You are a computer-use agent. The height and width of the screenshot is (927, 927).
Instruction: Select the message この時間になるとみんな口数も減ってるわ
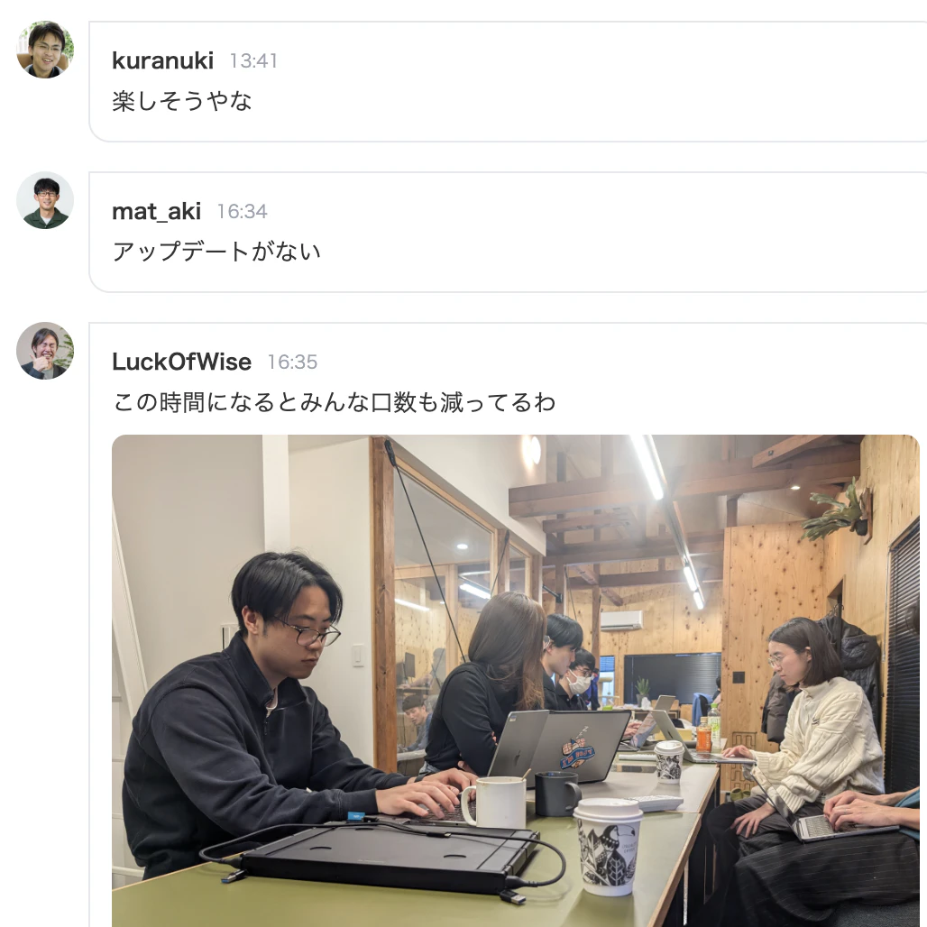[x=334, y=402]
